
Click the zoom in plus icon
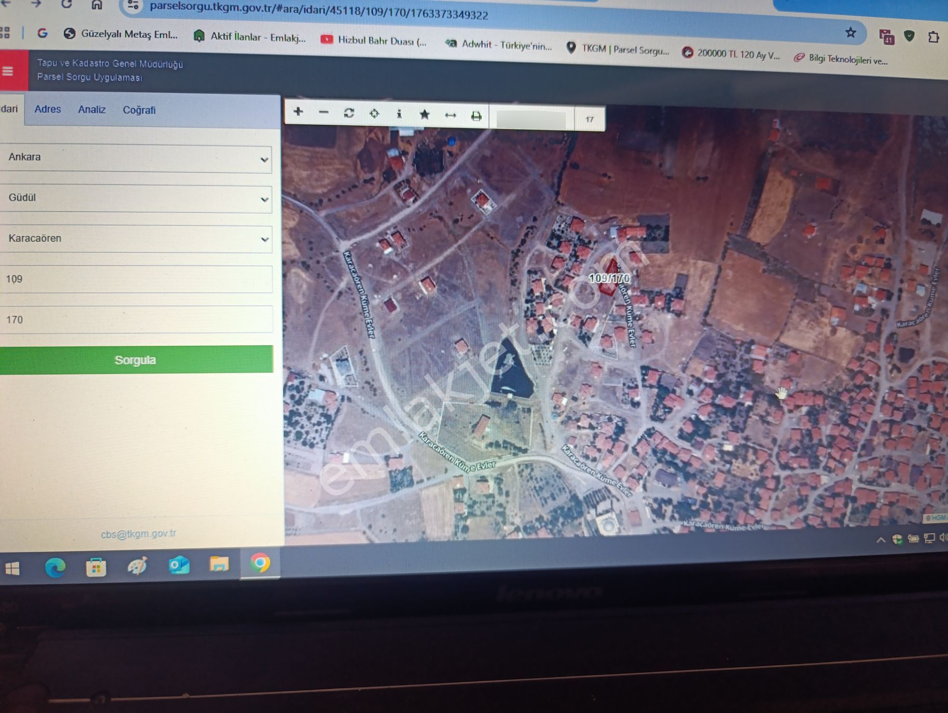pos(298,112)
